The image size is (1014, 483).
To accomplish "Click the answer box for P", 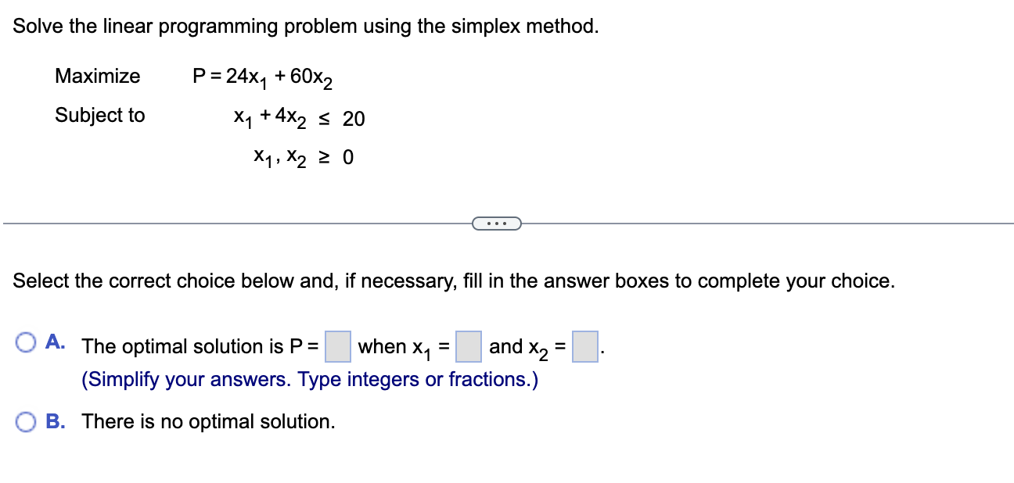I will coord(336,347).
